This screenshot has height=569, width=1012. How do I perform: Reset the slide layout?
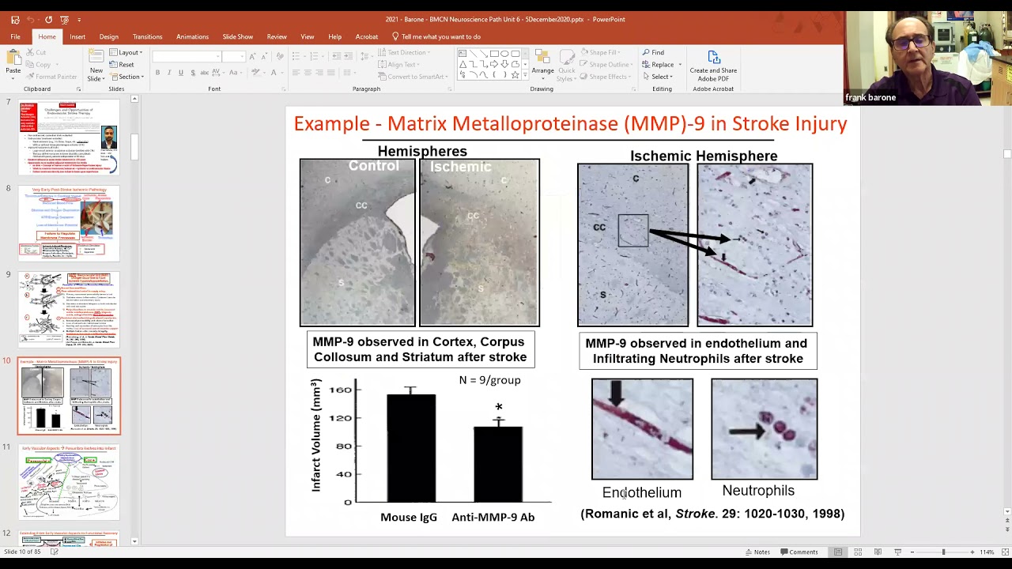pos(123,65)
